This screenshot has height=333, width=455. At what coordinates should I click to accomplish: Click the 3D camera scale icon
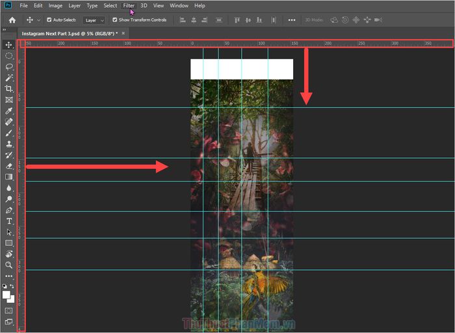pyautogui.click(x=378, y=20)
